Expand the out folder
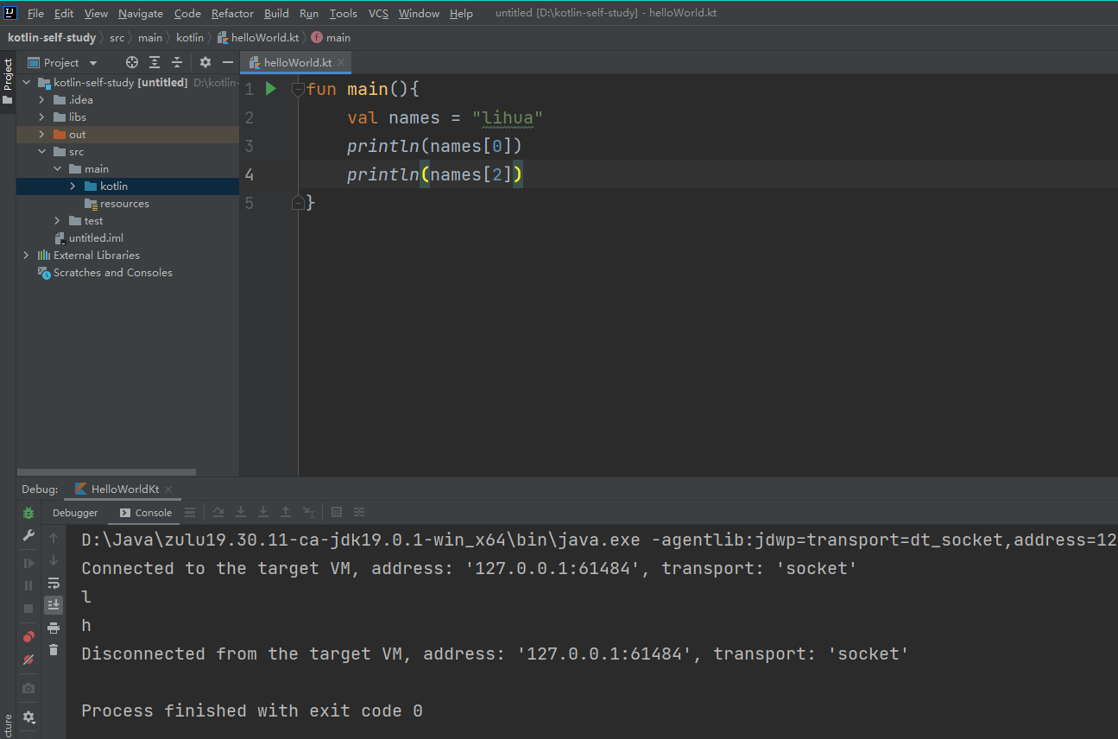1118x739 pixels. [x=41, y=135]
